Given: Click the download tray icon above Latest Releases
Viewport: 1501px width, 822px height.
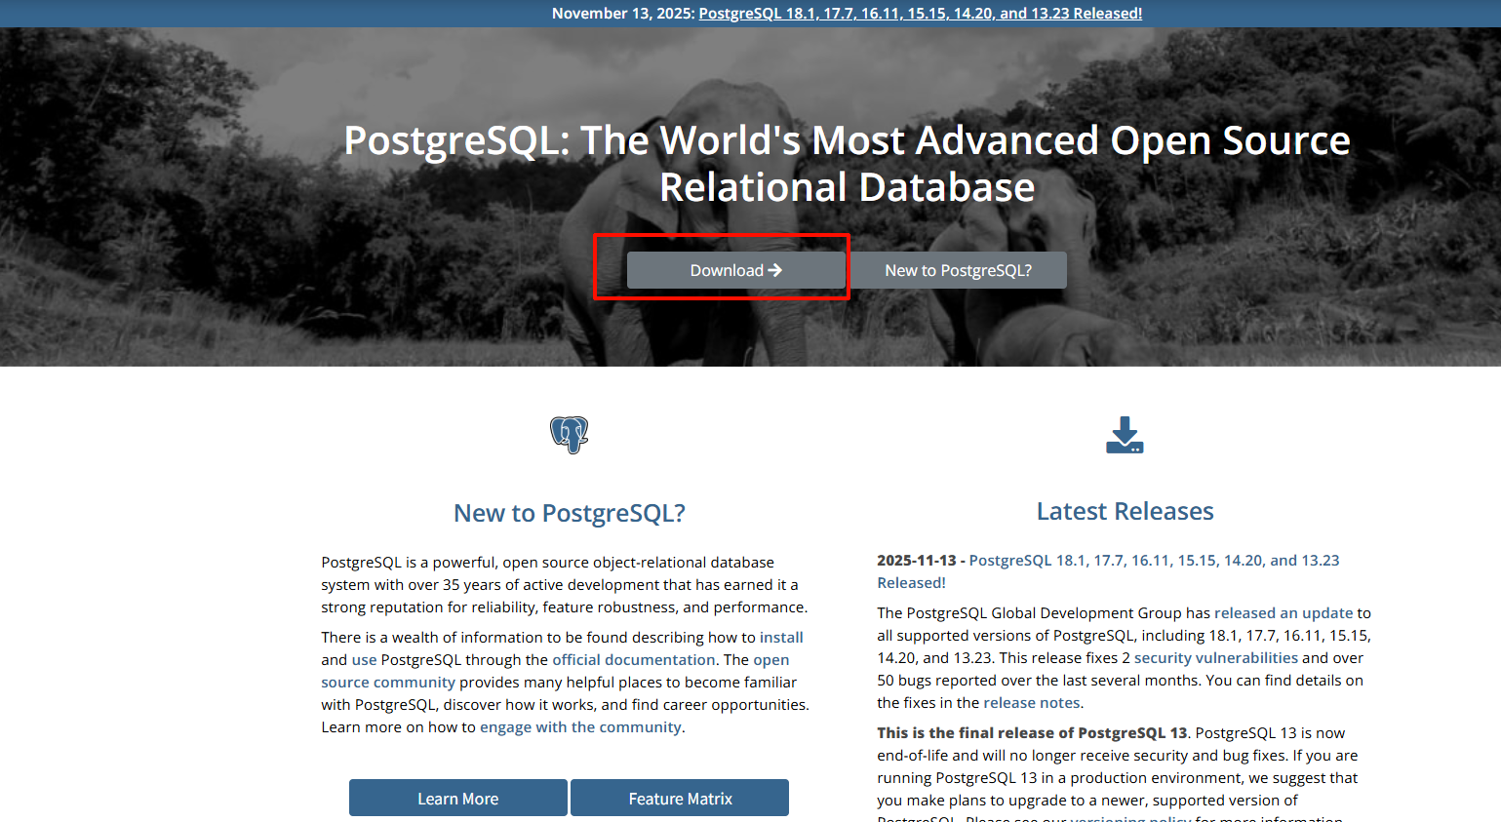Looking at the screenshot, I should pyautogui.click(x=1125, y=435).
